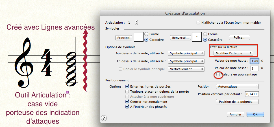Click the 'Valeur de note haute' field
This screenshot has height=127, width=274.
[254, 61]
